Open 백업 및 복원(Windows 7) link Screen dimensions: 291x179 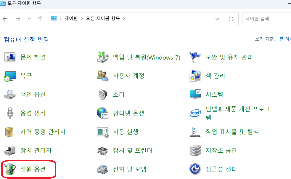(147, 57)
